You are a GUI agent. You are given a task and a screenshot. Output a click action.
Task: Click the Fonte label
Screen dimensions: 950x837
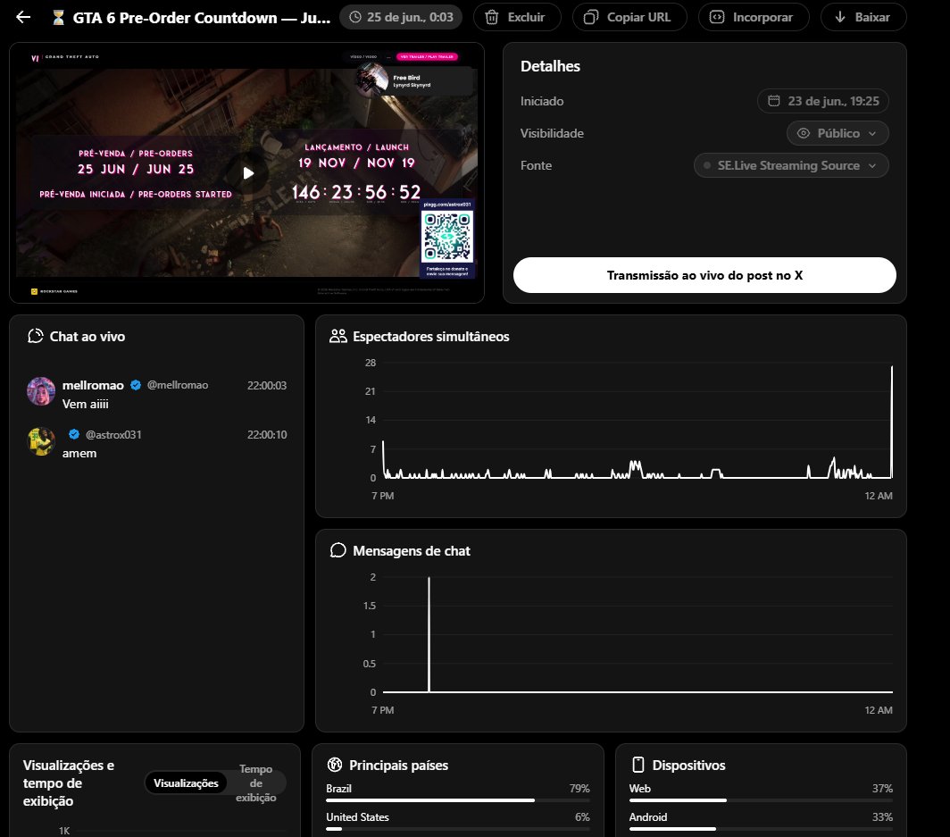tap(536, 165)
